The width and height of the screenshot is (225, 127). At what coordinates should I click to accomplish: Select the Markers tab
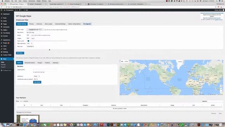point(19,63)
